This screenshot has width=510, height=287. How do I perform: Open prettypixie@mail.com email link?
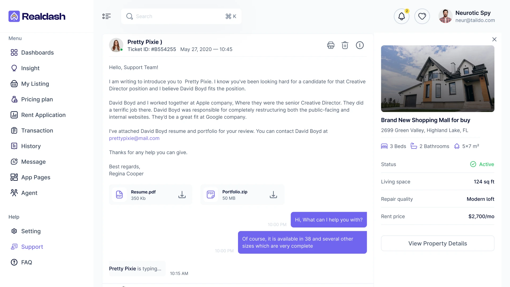pyautogui.click(x=134, y=138)
